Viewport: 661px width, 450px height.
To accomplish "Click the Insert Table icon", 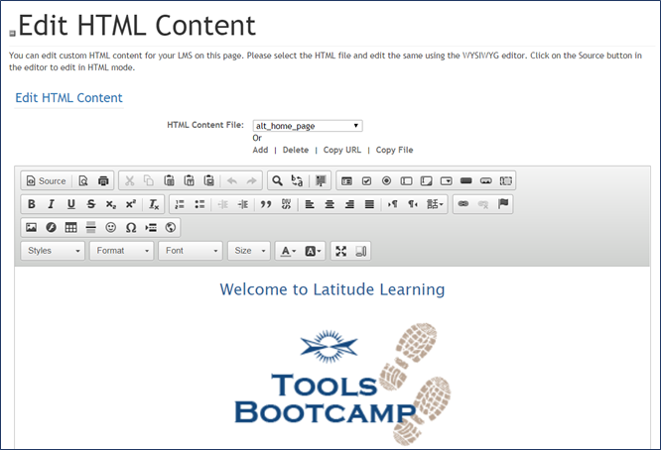I will coord(70,227).
